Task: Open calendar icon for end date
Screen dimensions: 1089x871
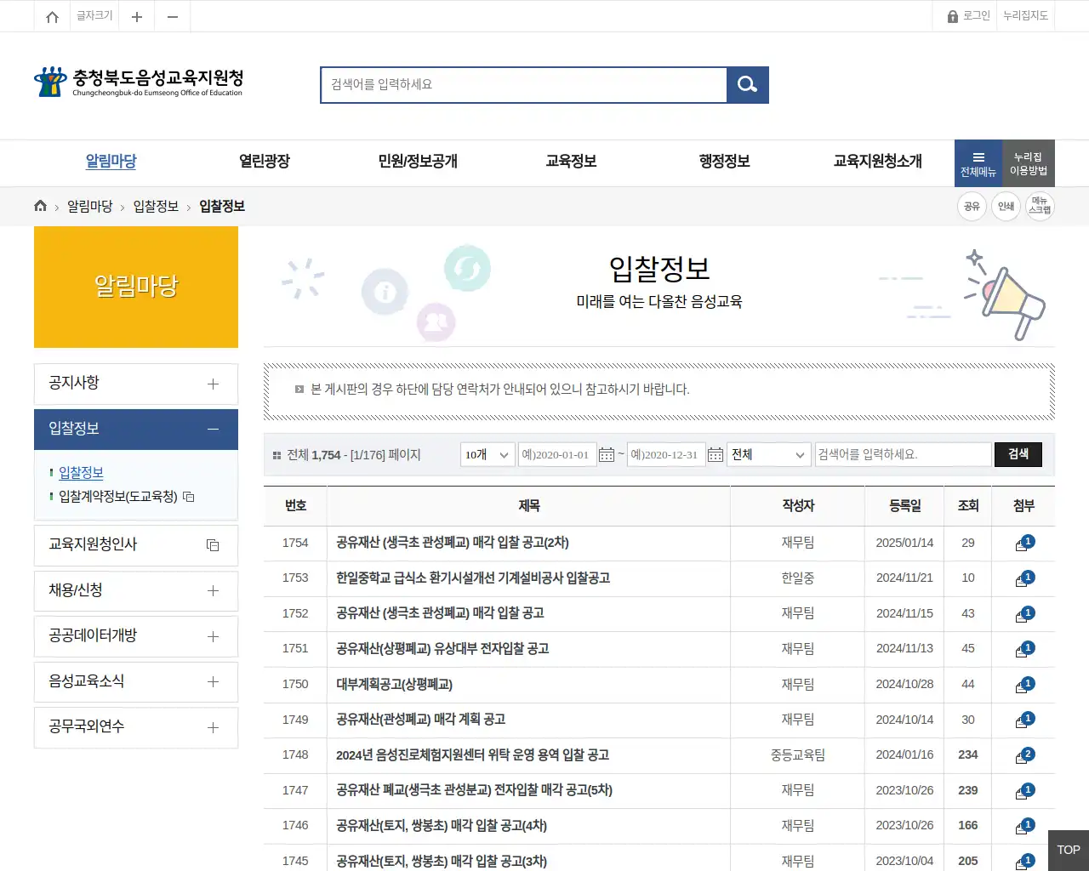Action: click(x=716, y=455)
